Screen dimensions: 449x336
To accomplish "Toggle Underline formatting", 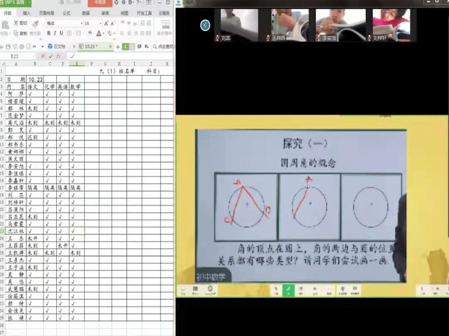I will tap(61, 33).
